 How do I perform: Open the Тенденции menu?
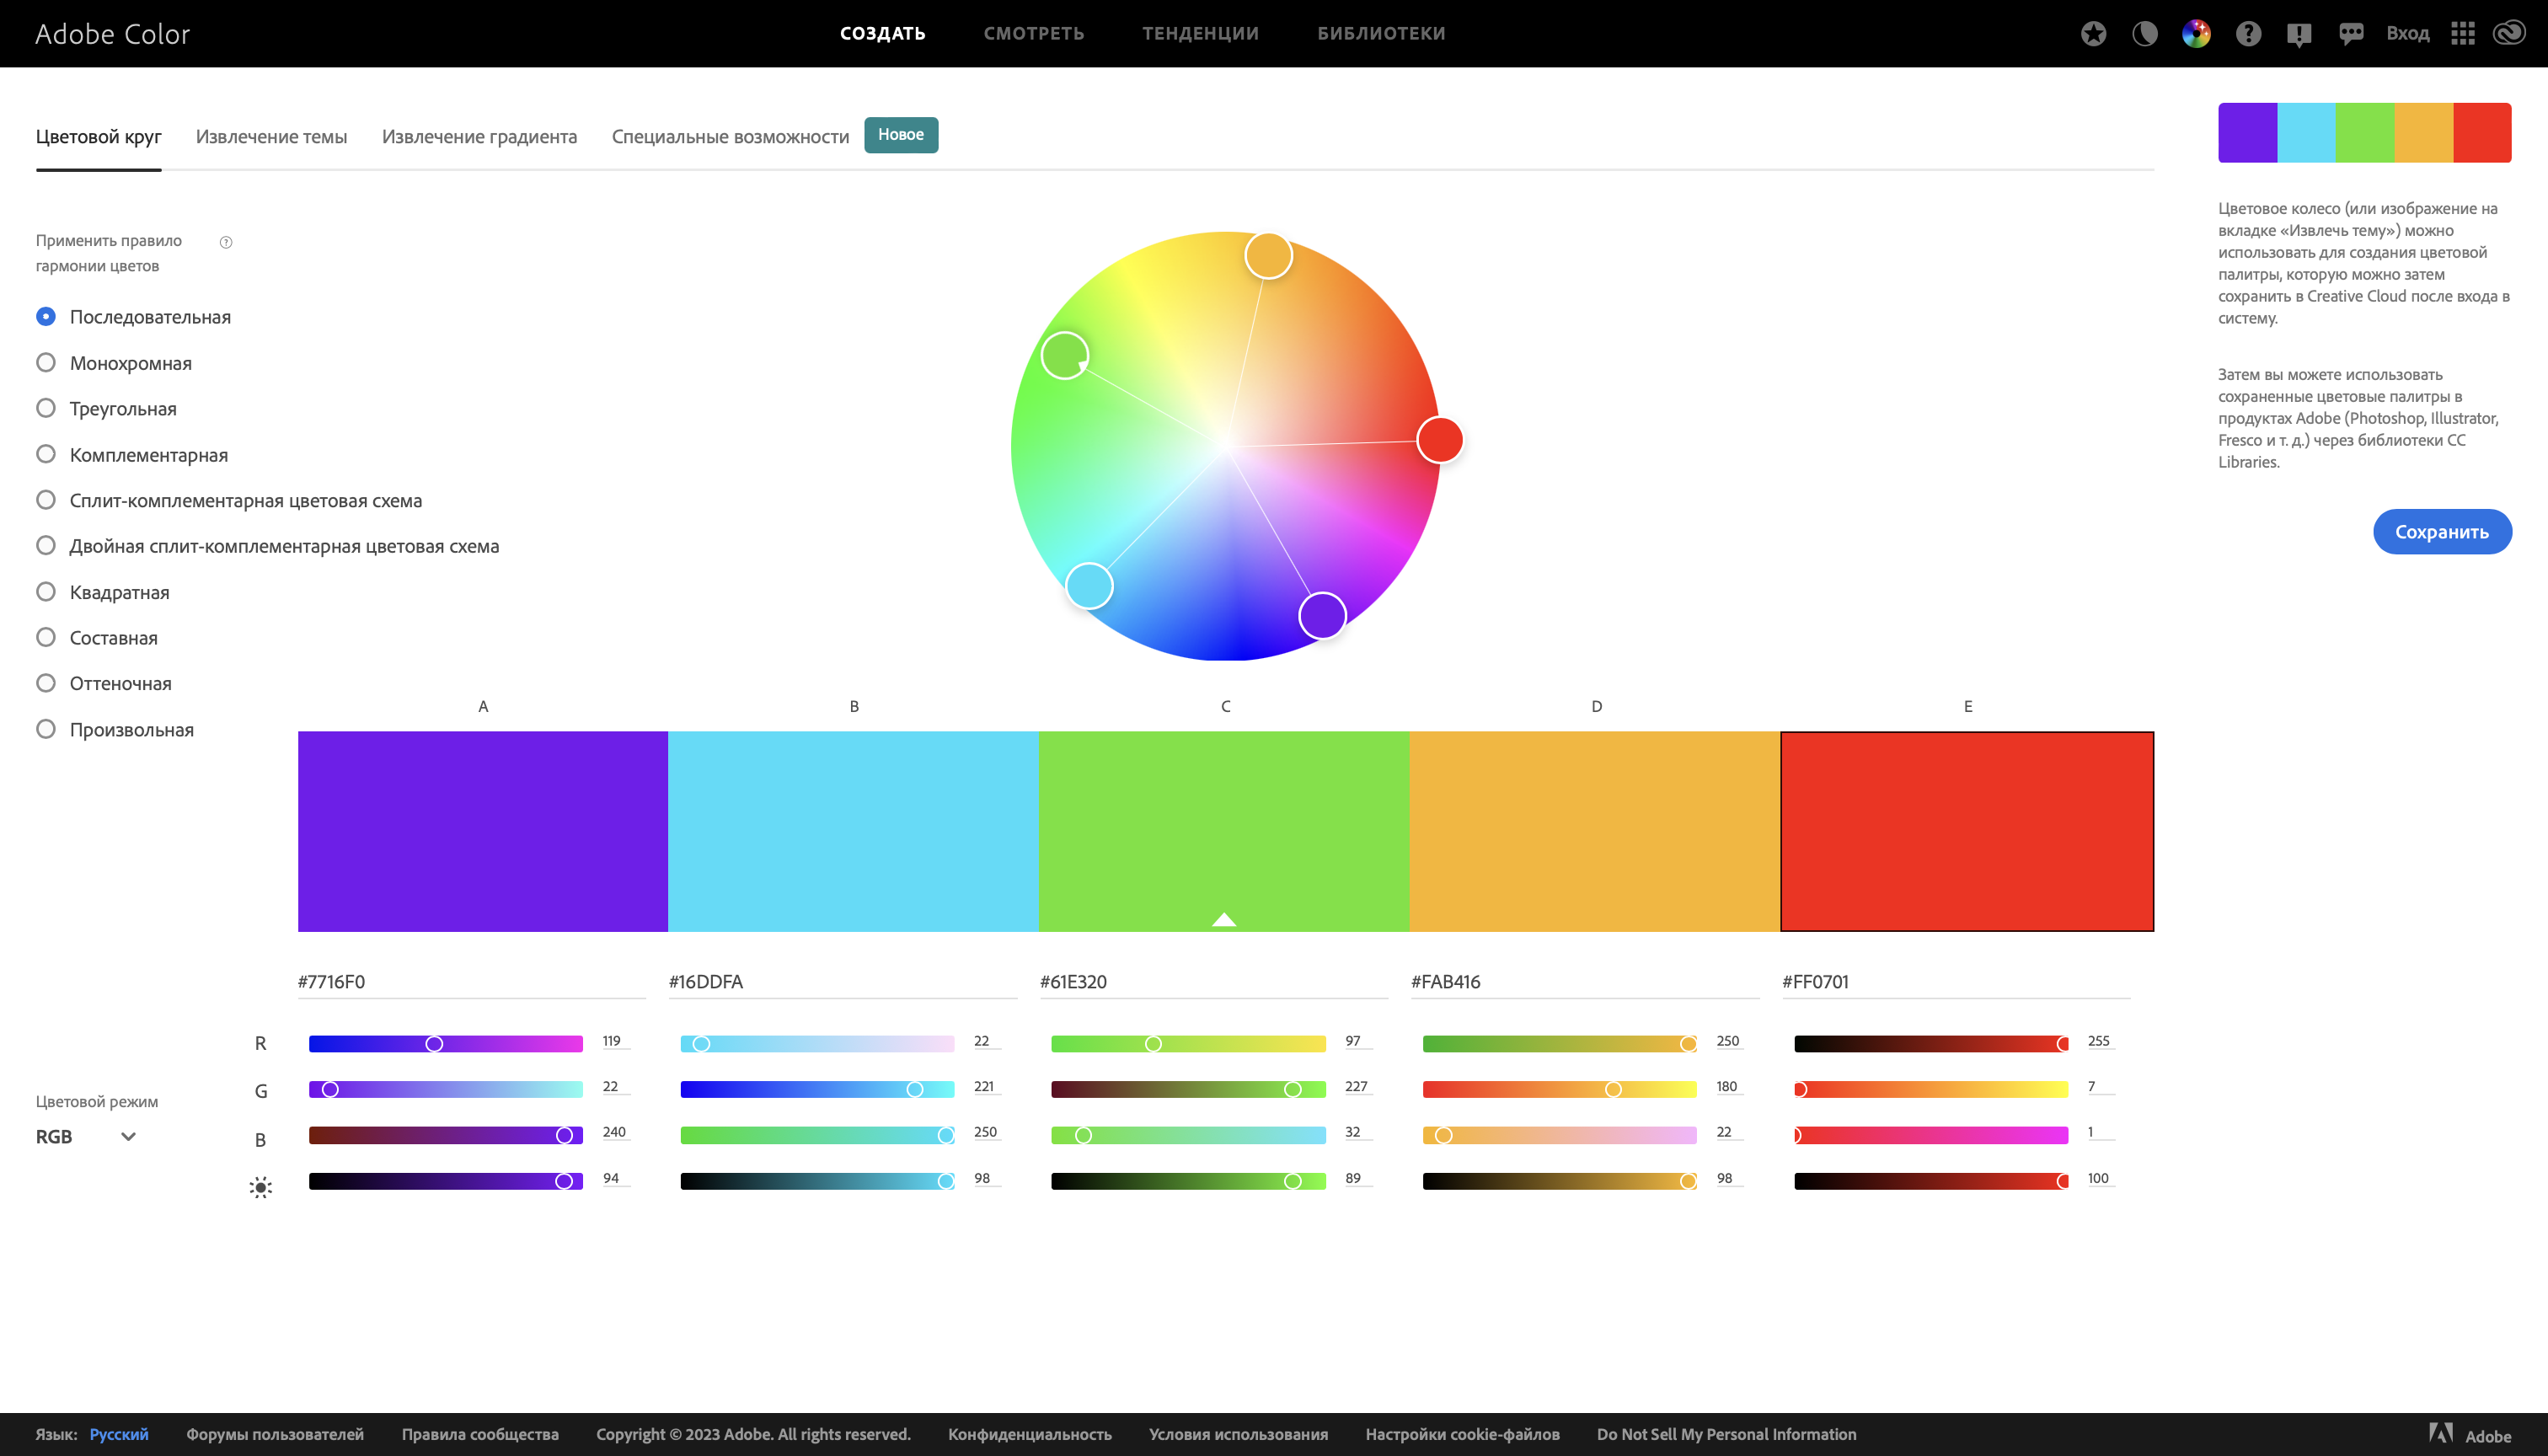1201,34
